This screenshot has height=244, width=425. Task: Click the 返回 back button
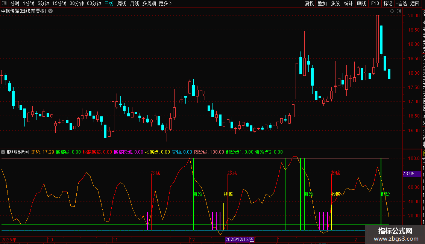415,3
